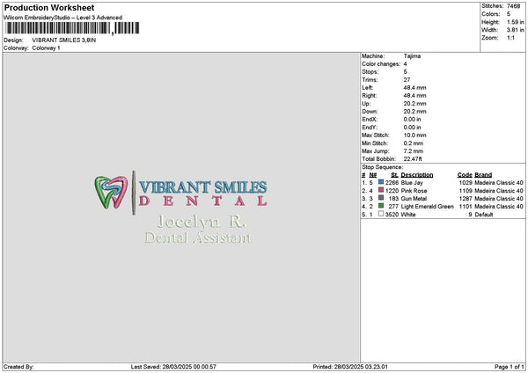Click the pink DENTAL embroidered text
This screenshot has height=373, width=528.
(x=203, y=201)
